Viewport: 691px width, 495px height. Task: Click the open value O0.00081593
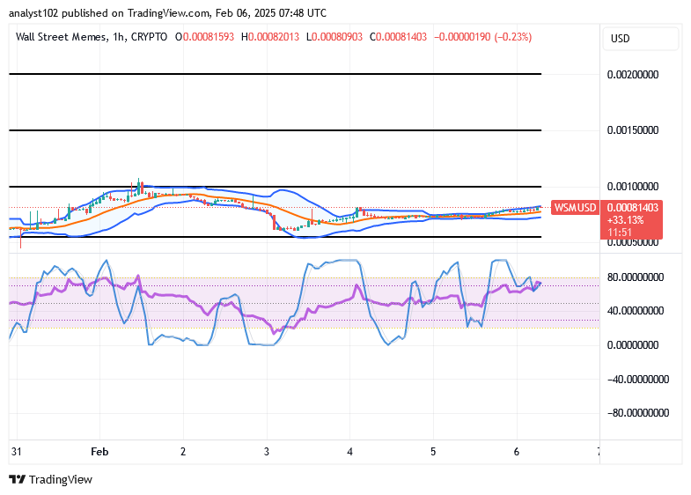pyautogui.click(x=204, y=37)
